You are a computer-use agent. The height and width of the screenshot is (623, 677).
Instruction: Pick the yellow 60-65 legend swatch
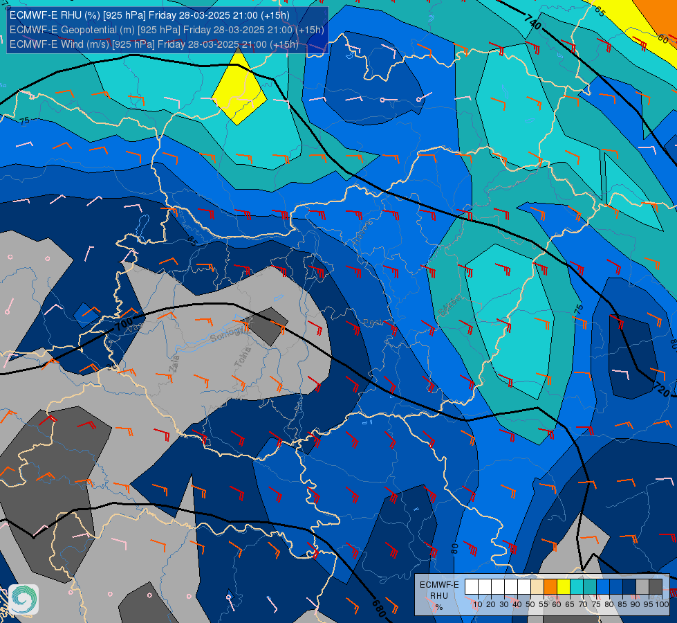pyautogui.click(x=564, y=587)
